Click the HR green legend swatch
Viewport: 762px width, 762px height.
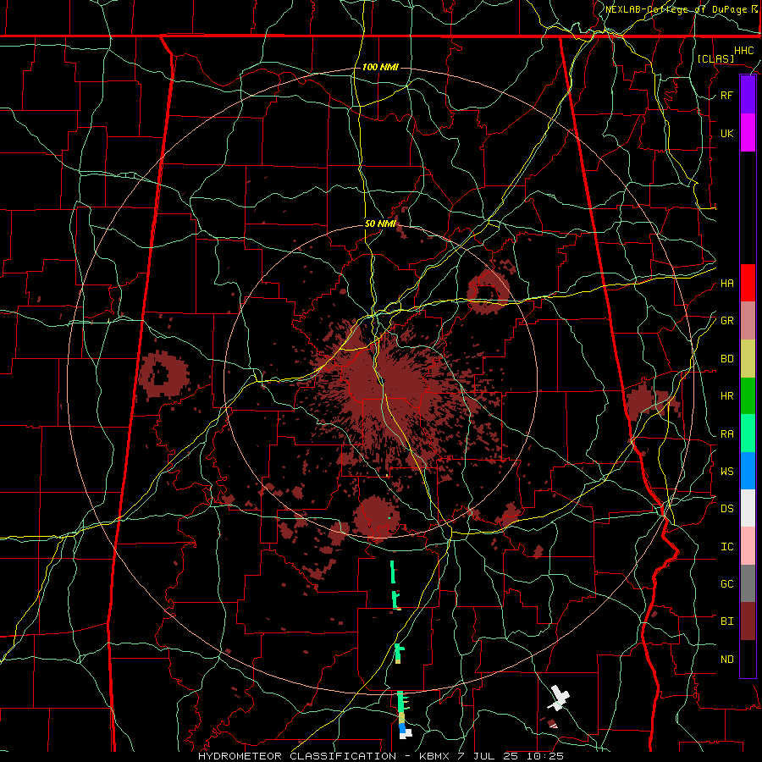pos(748,396)
